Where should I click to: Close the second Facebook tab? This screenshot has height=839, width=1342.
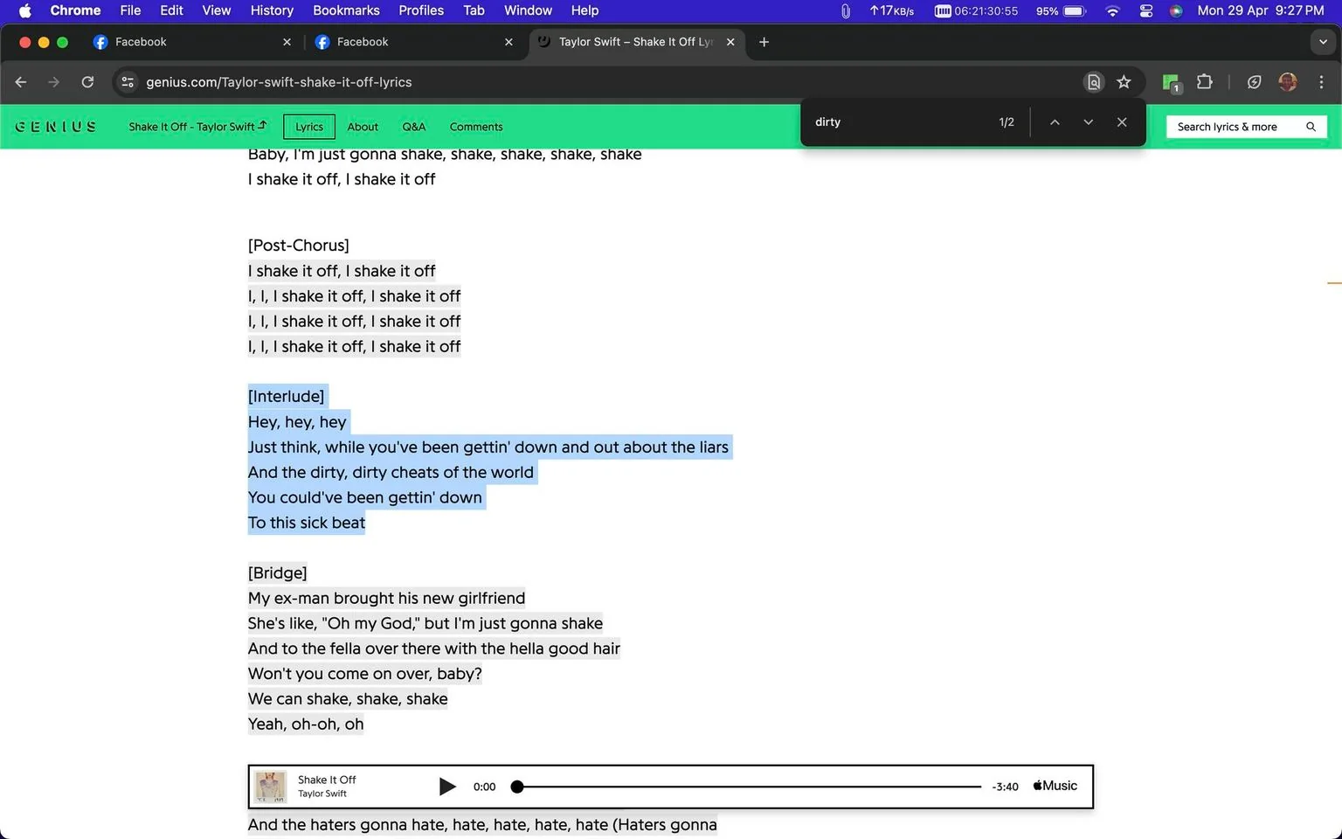coord(508,42)
